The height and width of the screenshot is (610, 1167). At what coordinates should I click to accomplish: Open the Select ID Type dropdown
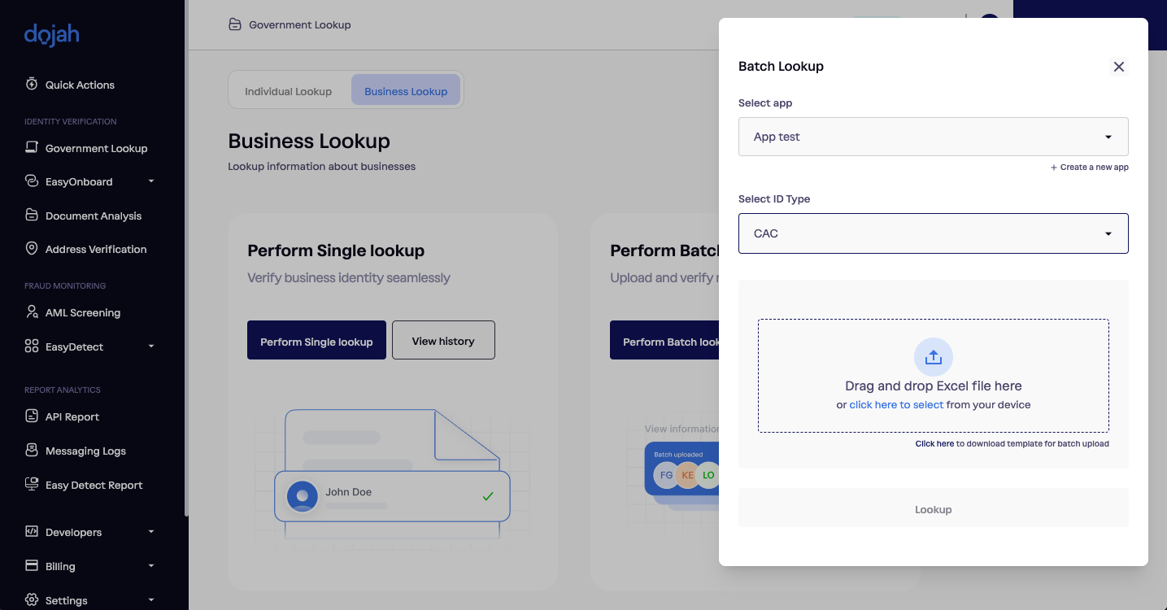(x=933, y=233)
